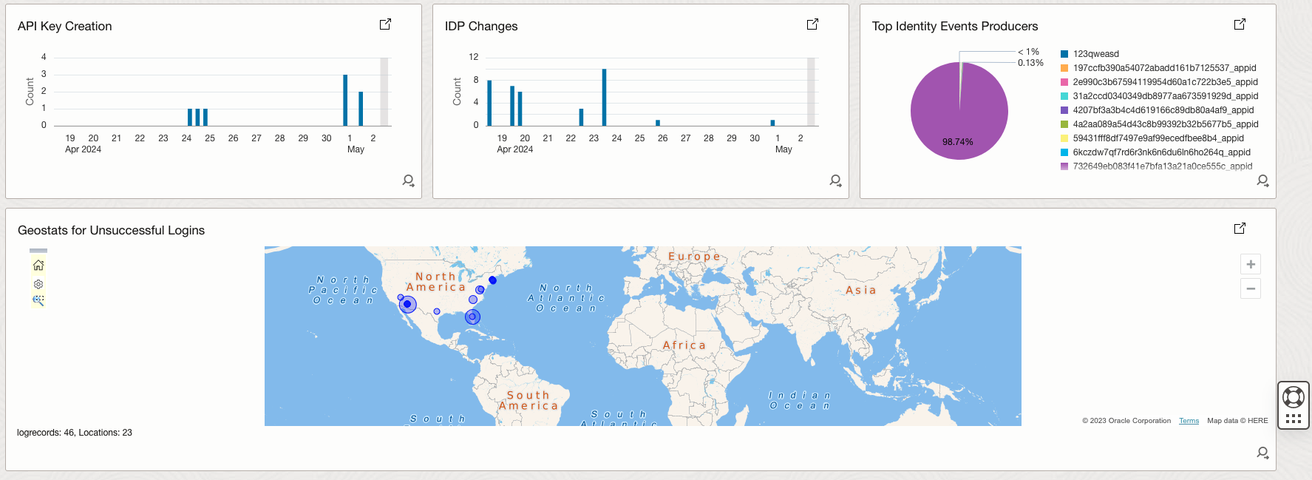Click the map home reset icon
Image resolution: width=1312 pixels, height=480 pixels.
[38, 266]
